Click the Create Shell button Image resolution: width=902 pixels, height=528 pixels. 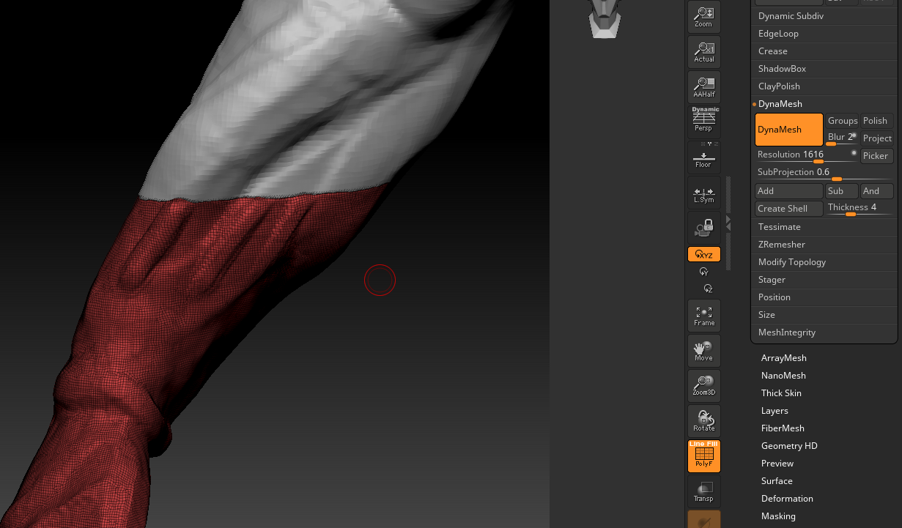click(789, 209)
